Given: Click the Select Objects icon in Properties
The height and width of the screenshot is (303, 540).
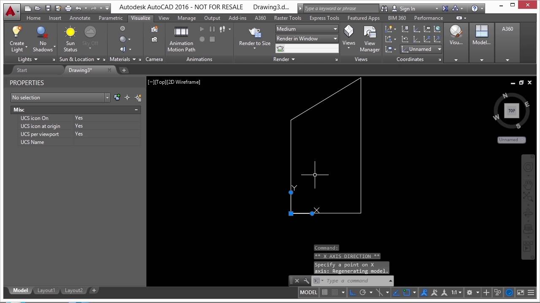Looking at the screenshot, I should (x=127, y=98).
